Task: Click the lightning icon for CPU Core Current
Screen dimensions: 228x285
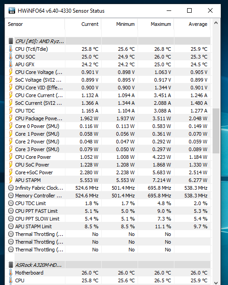Action: [x=11, y=95]
